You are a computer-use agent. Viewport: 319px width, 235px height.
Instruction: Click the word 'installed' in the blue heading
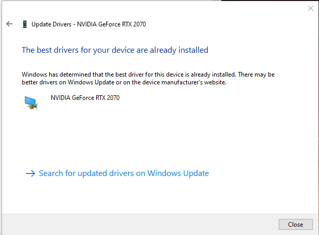(193, 50)
